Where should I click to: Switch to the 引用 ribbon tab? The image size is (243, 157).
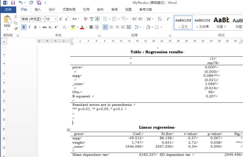tap(86, 10)
